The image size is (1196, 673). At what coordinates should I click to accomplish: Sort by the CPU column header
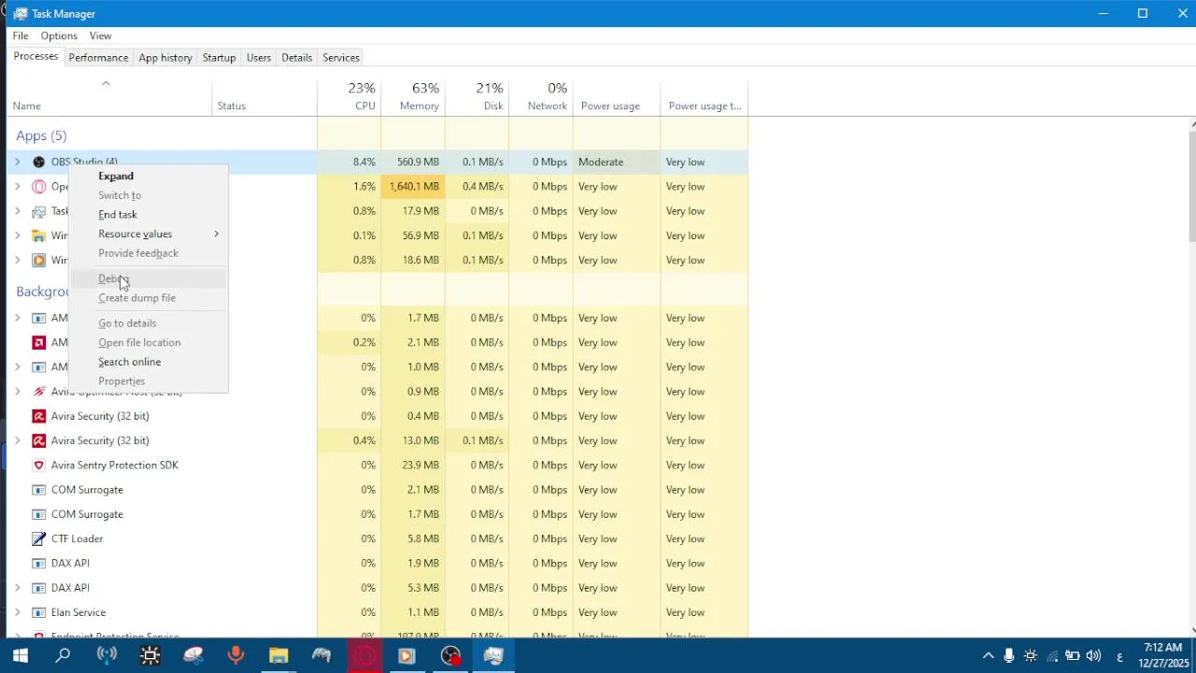(x=349, y=96)
